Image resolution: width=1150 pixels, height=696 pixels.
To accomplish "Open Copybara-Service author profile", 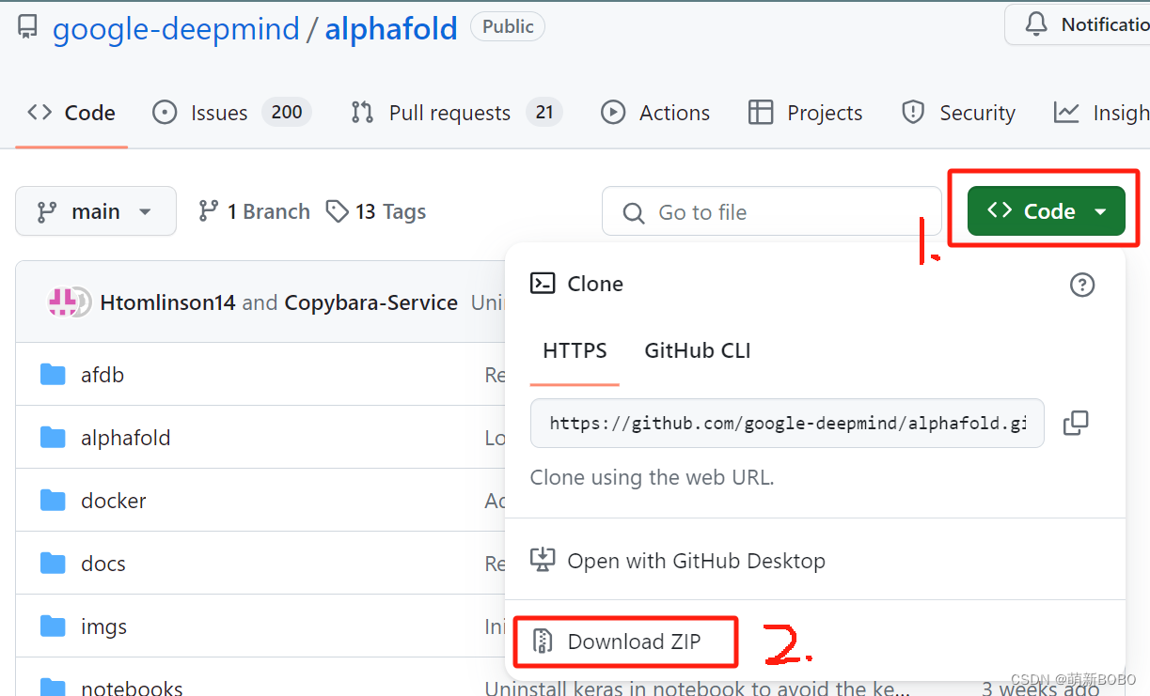I will tap(371, 302).
